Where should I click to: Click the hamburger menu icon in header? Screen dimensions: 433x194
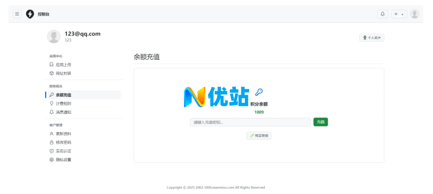[17, 14]
